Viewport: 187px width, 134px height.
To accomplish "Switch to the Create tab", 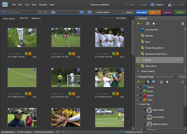I will pos(167,13).
